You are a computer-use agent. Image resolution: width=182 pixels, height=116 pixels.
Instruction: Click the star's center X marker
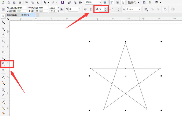click(x=125, y=76)
